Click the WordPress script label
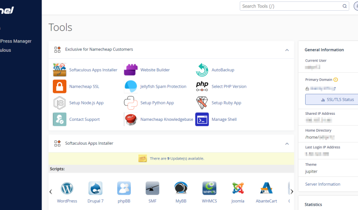 [67, 201]
